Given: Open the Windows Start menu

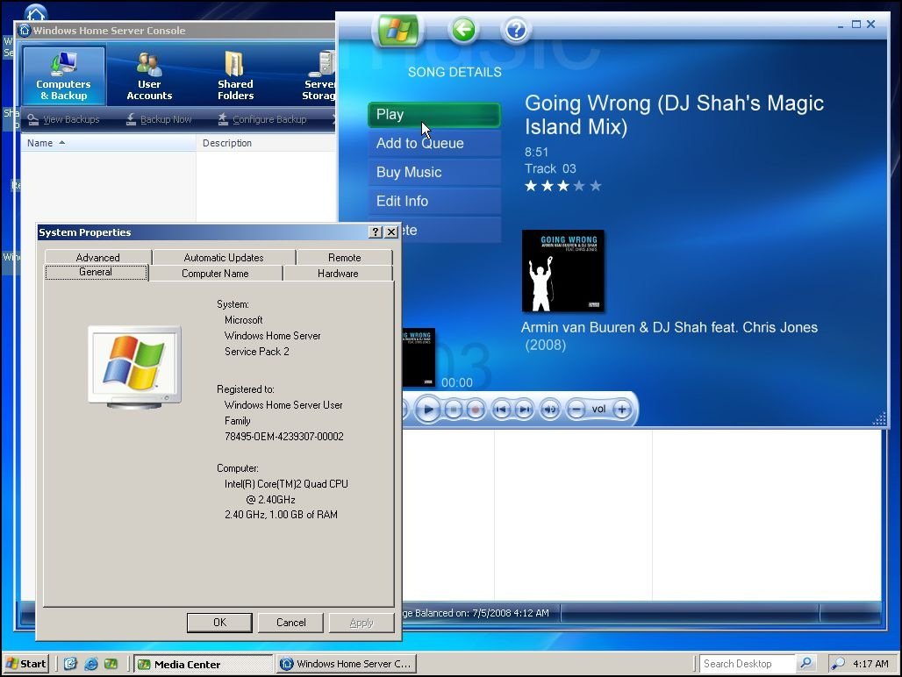Looking at the screenshot, I should (26, 664).
